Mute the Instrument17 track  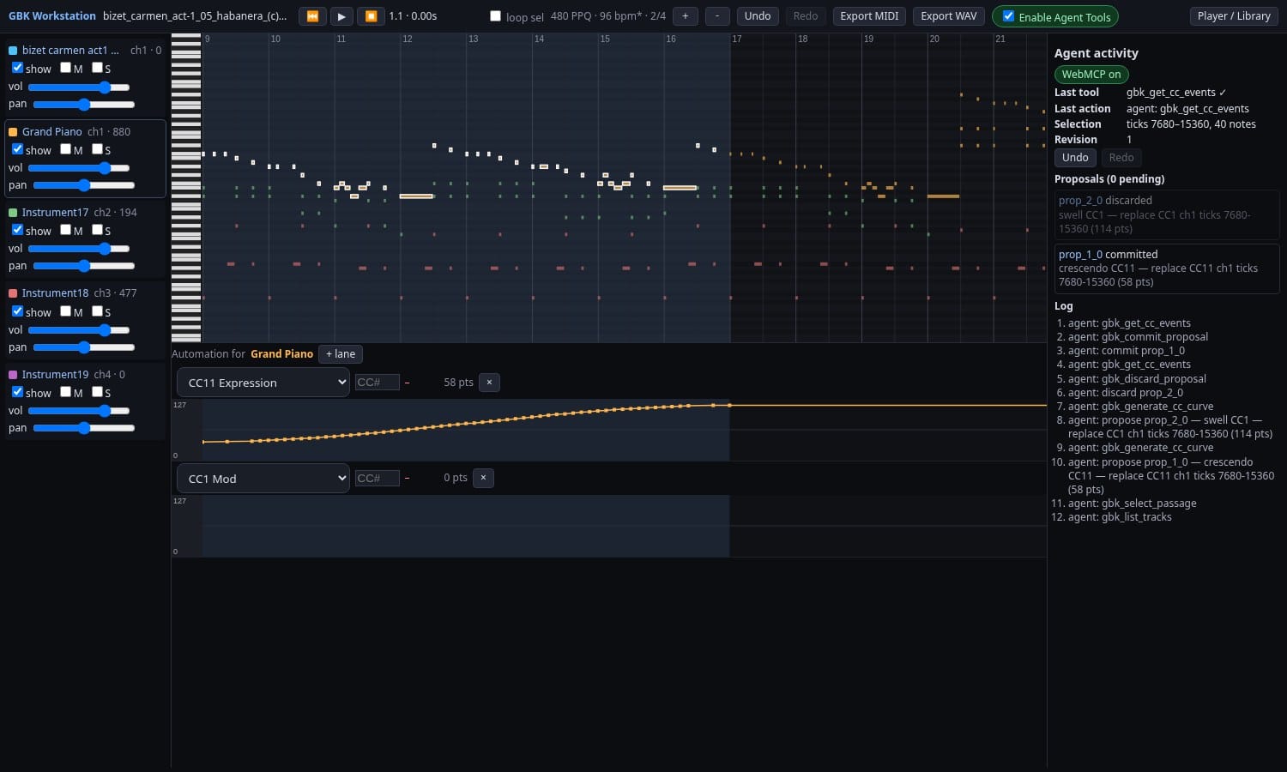(65, 230)
